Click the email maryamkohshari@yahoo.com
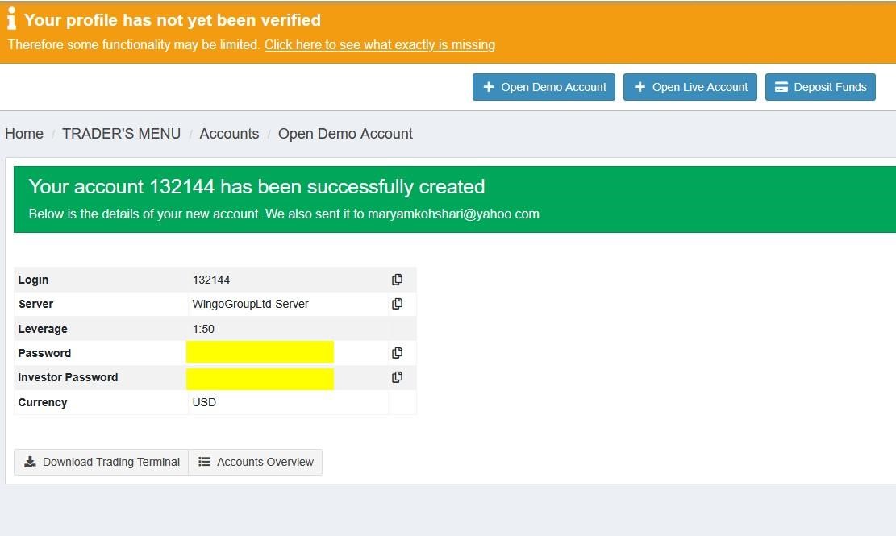This screenshot has width=896, height=536. (x=453, y=214)
